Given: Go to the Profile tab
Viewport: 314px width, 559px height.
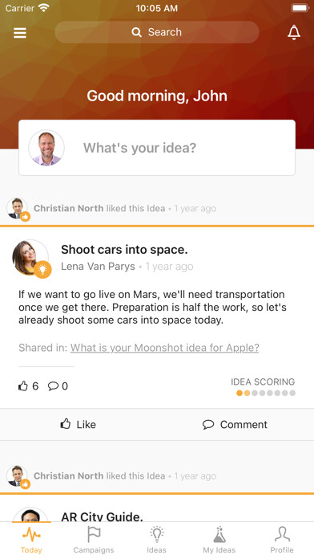Looking at the screenshot, I should tap(282, 541).
